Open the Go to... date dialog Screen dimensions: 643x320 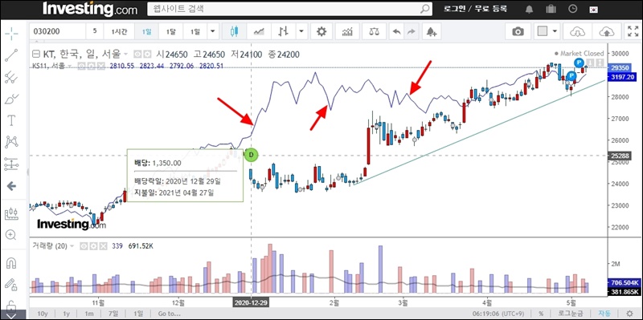pos(169,314)
